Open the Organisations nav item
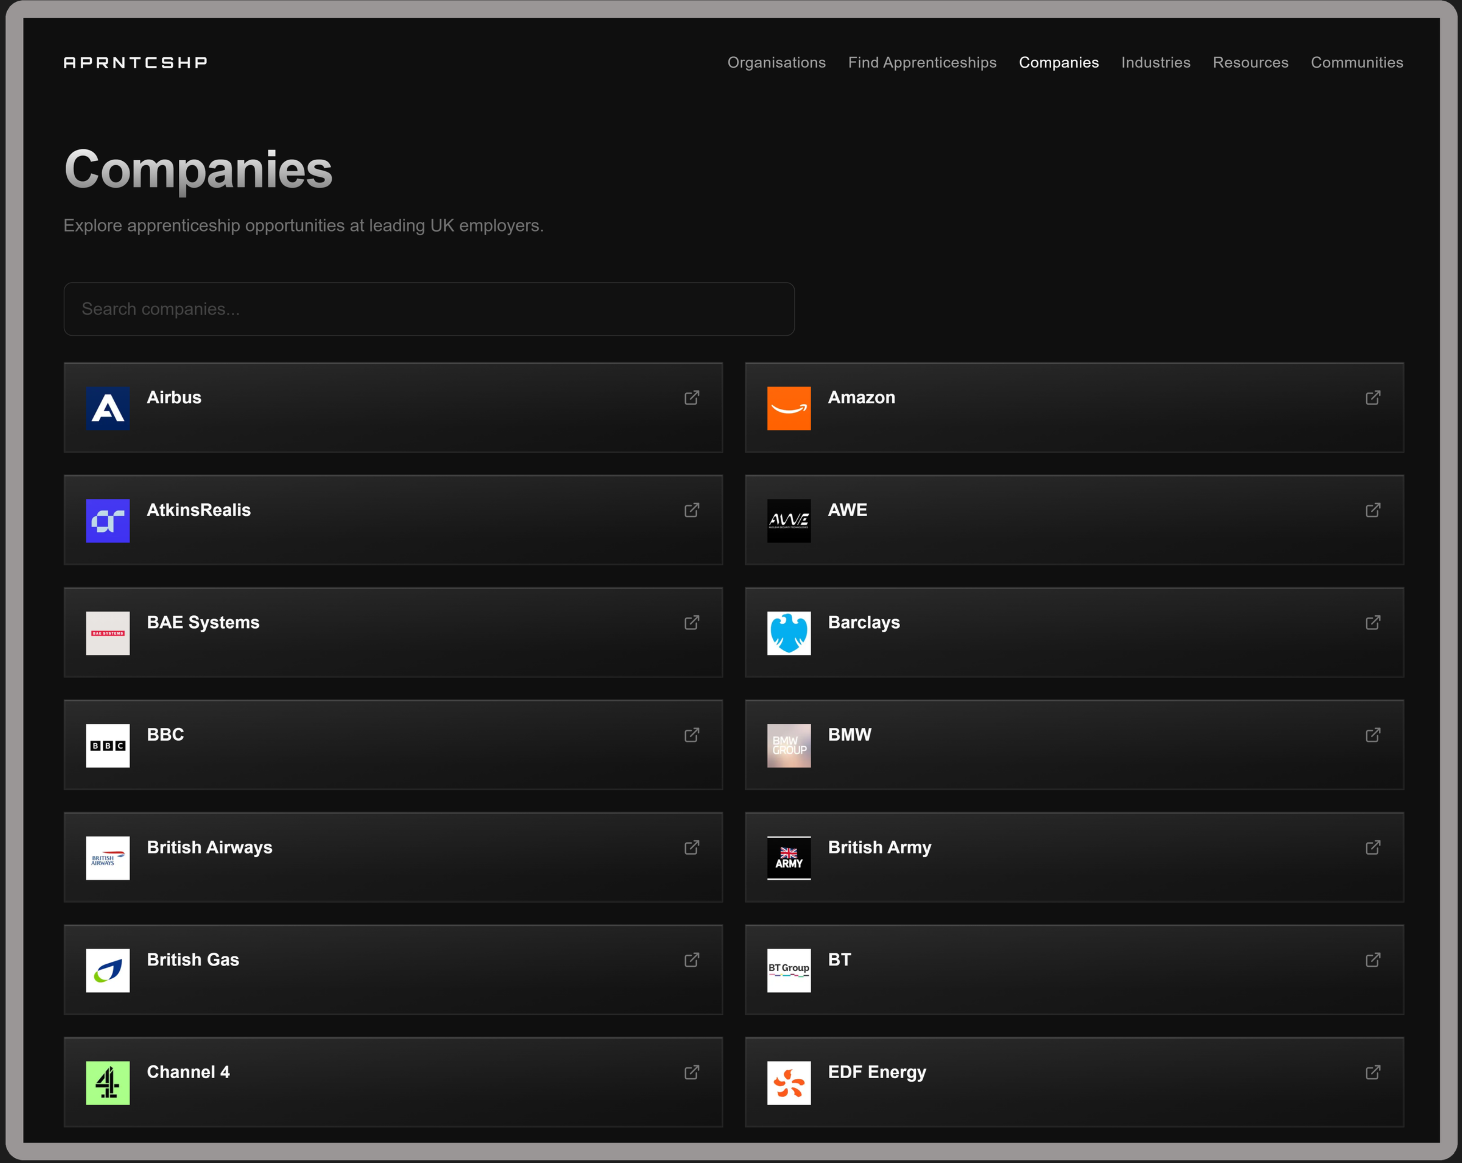 pyautogui.click(x=776, y=62)
